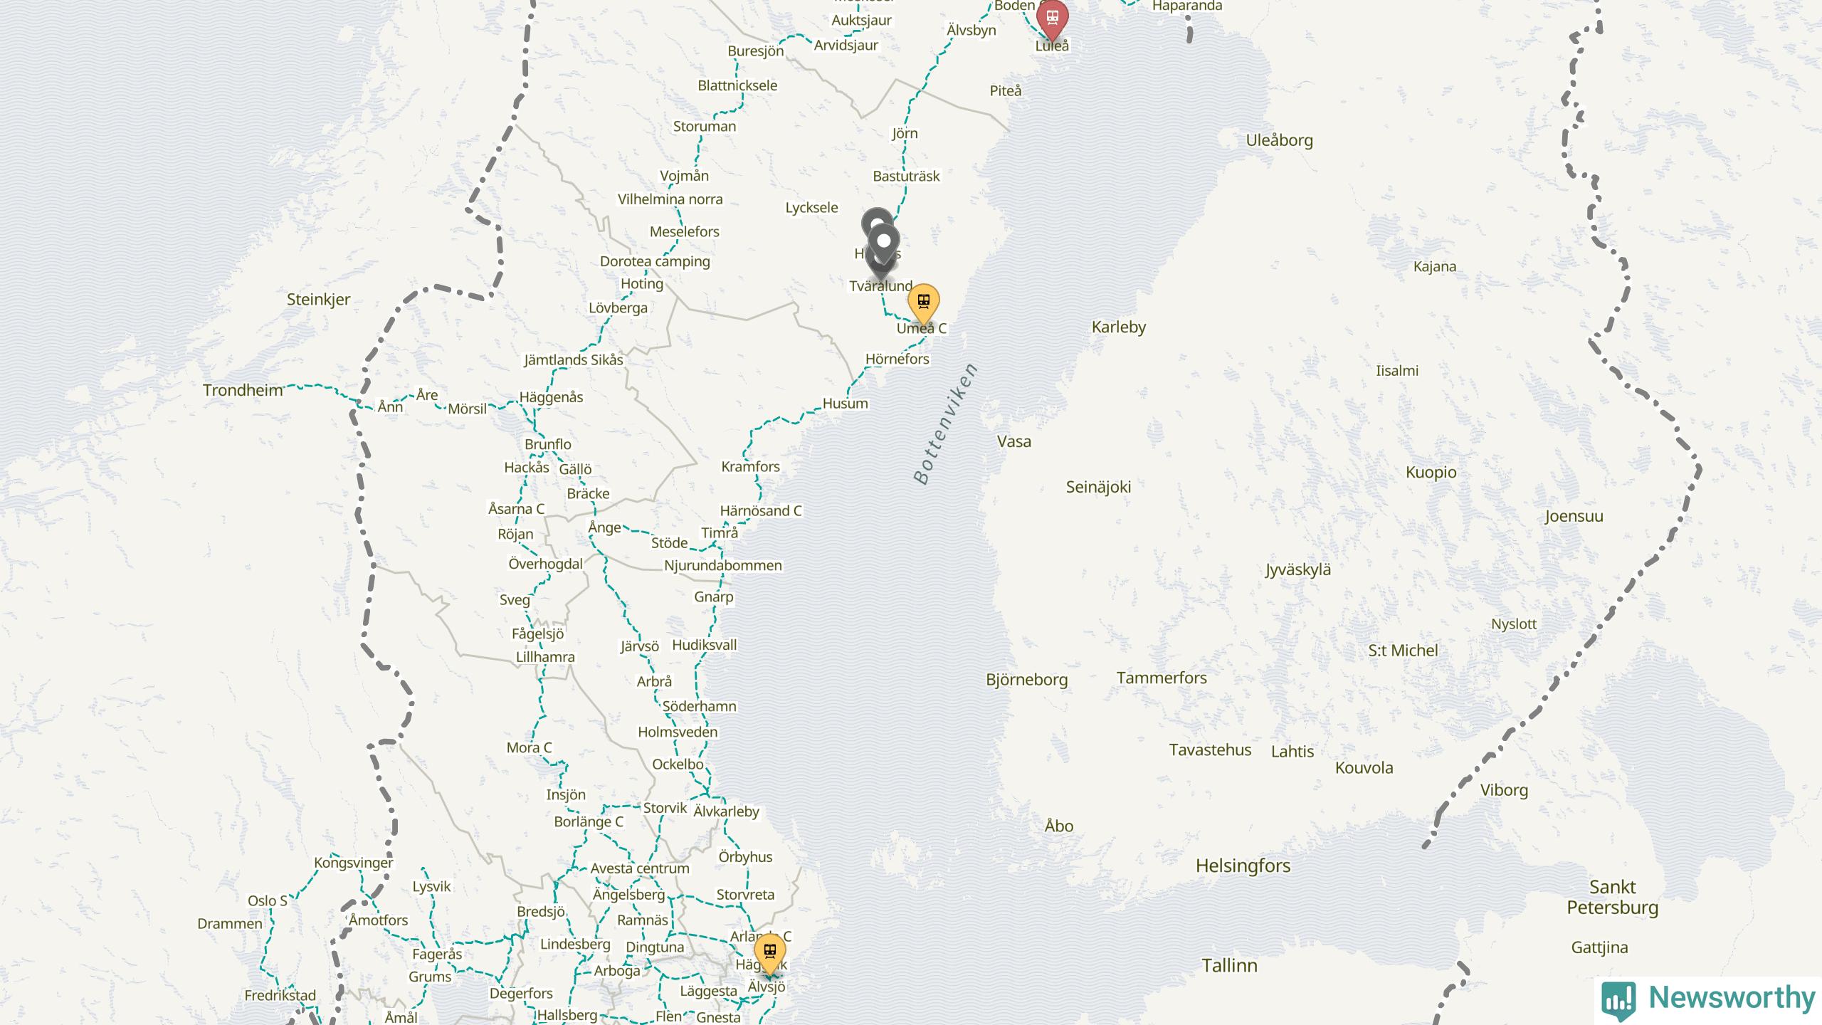This screenshot has height=1025, width=1822.
Task: Click the Härnösand C station label
Action: [x=760, y=511]
